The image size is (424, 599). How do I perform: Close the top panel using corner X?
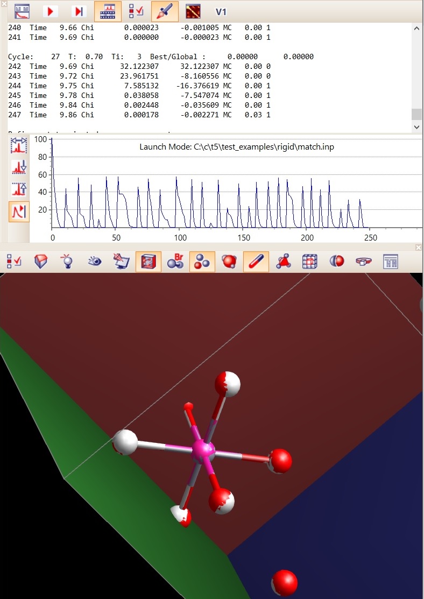[3, 3]
